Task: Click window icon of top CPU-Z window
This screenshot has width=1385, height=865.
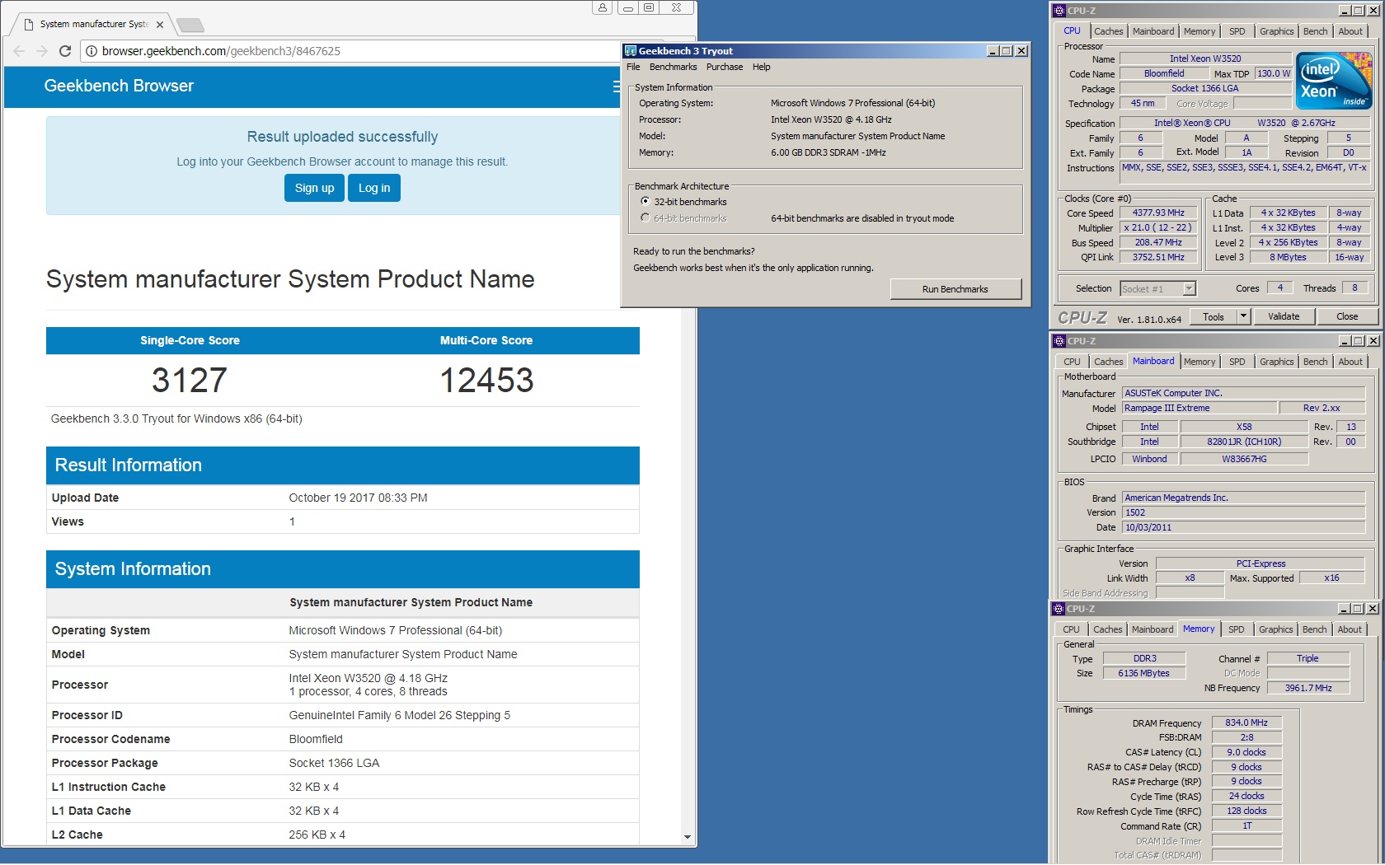Action: [x=1059, y=11]
